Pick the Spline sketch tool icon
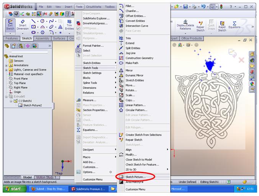The width and height of the screenshot is (259, 196). coord(51,21)
